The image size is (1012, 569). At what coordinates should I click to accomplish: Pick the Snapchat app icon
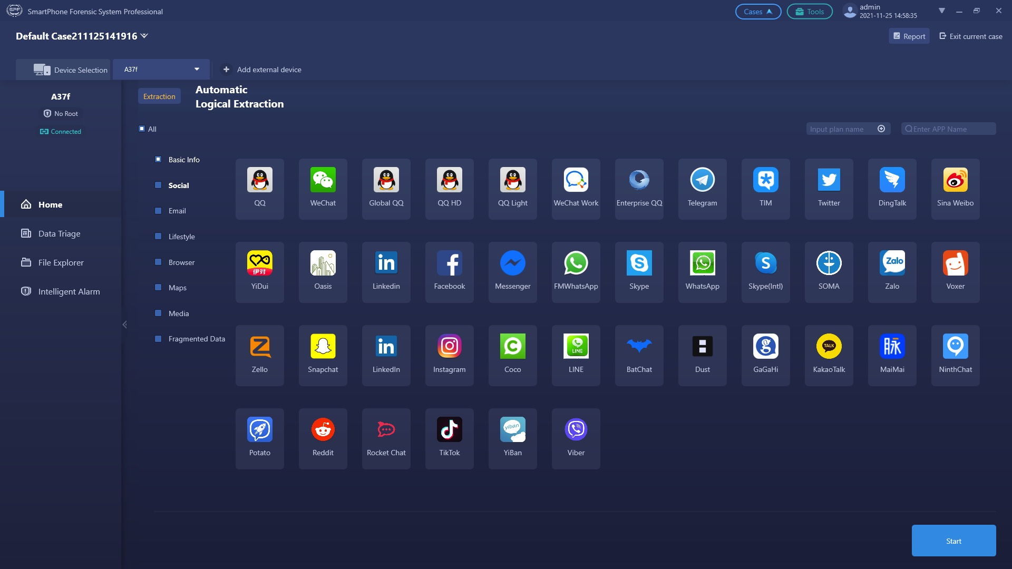pyautogui.click(x=323, y=347)
